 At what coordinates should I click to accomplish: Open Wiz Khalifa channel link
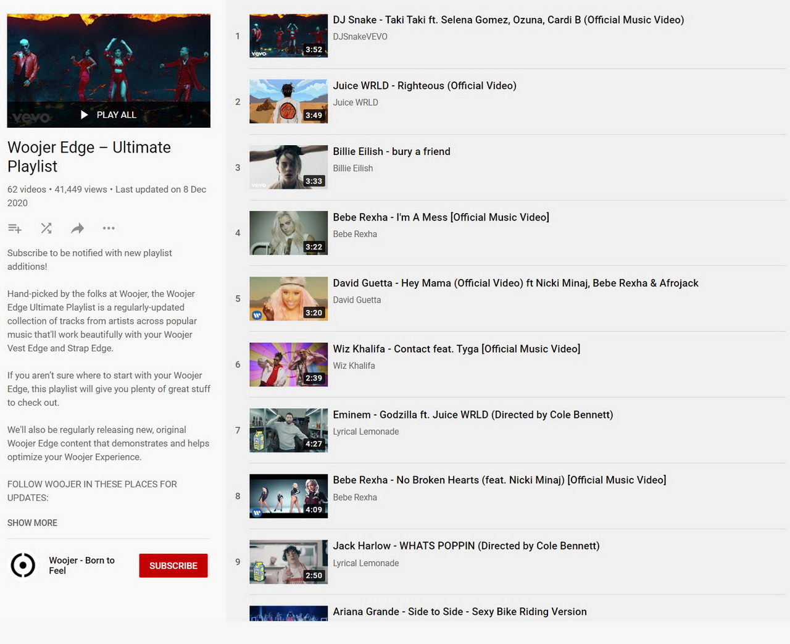click(x=354, y=366)
